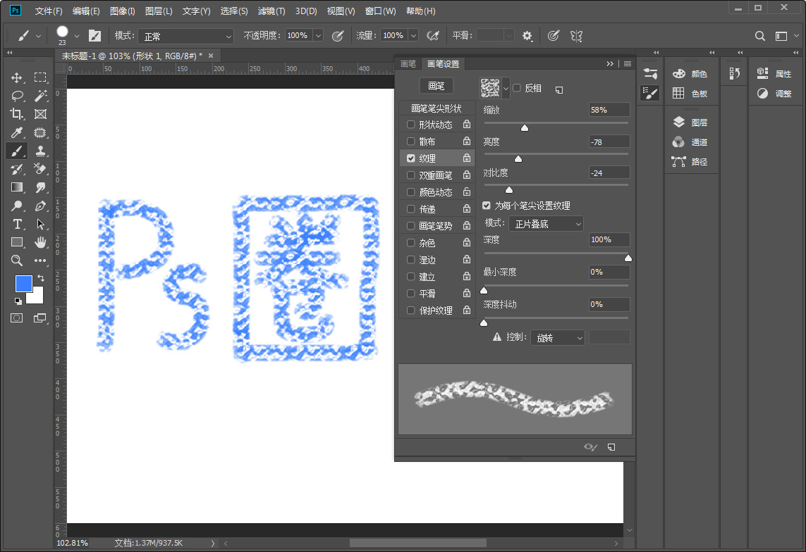The height and width of the screenshot is (552, 806).
Task: Click the Brightness value field
Action: [x=609, y=142]
